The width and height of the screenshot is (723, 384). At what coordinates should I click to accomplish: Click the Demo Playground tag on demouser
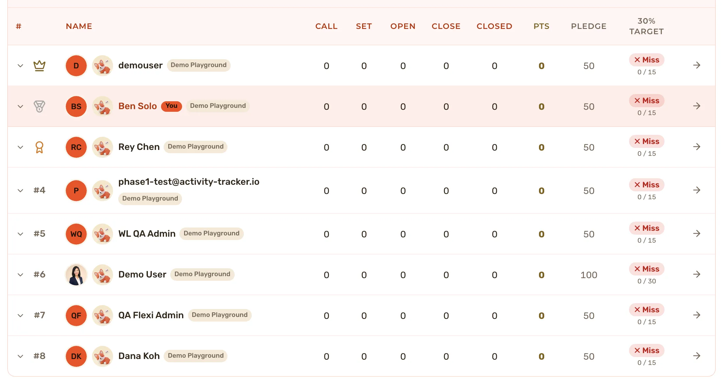pos(198,65)
